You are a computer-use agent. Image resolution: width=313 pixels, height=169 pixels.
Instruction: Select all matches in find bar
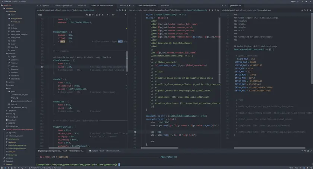pyautogui.click(x=102, y=15)
